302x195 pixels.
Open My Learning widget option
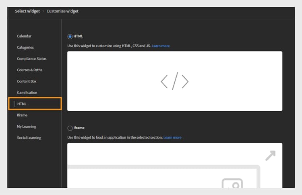[x=27, y=127]
